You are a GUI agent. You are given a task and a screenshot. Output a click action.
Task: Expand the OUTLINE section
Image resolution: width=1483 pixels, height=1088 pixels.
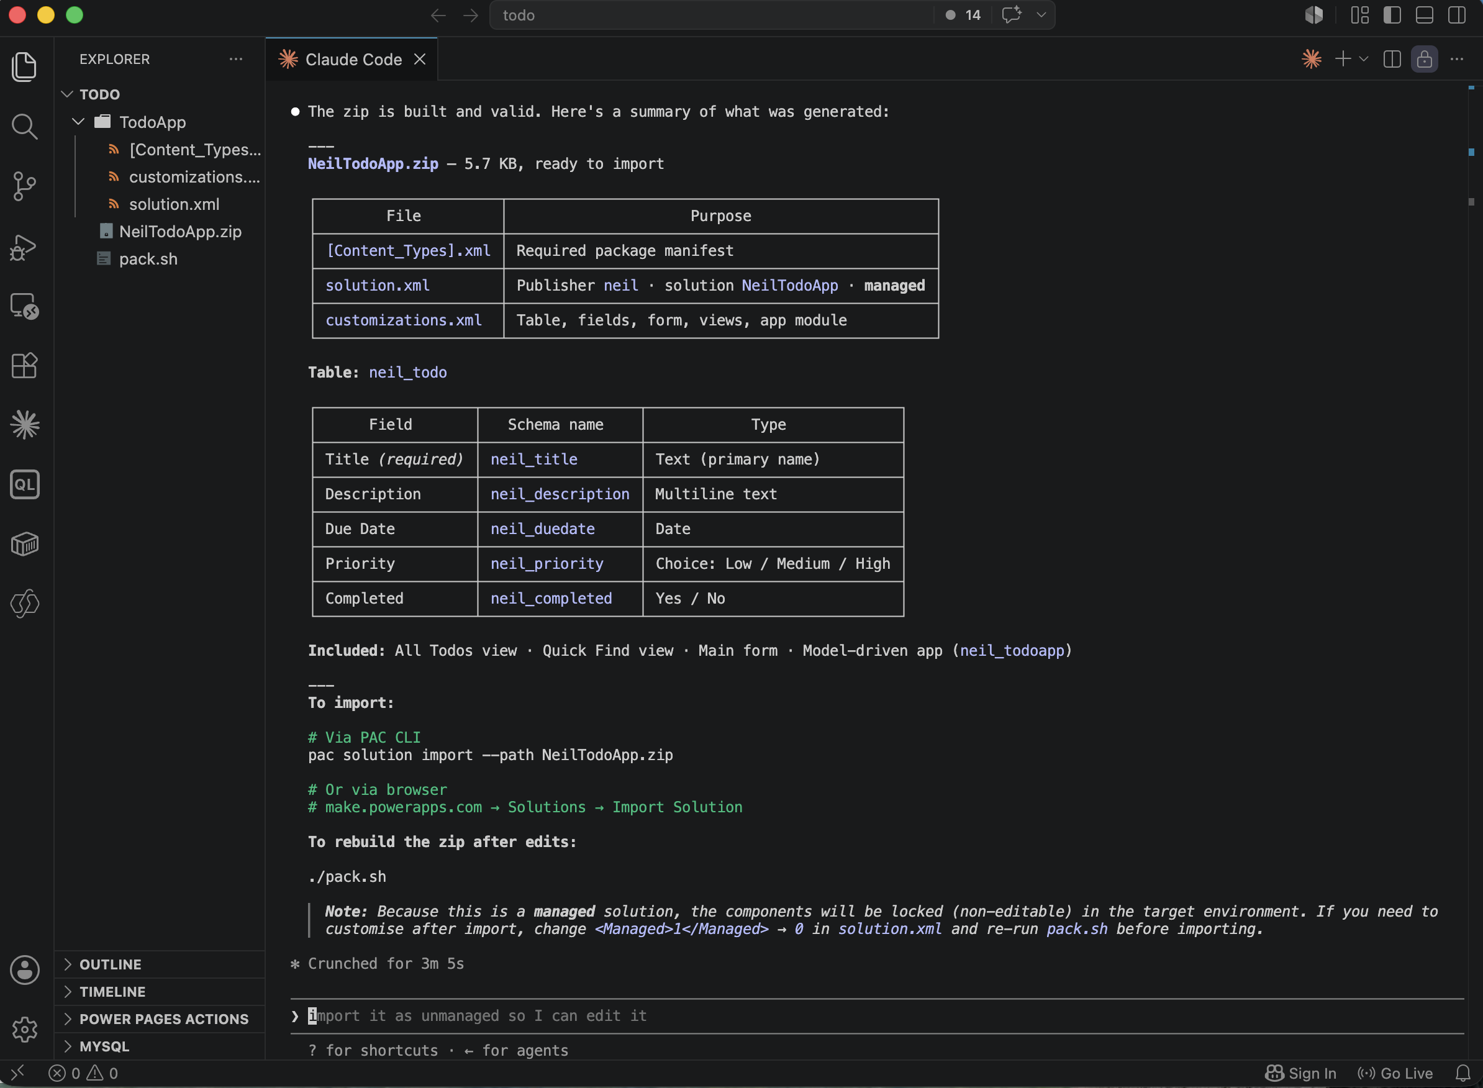pyautogui.click(x=160, y=964)
